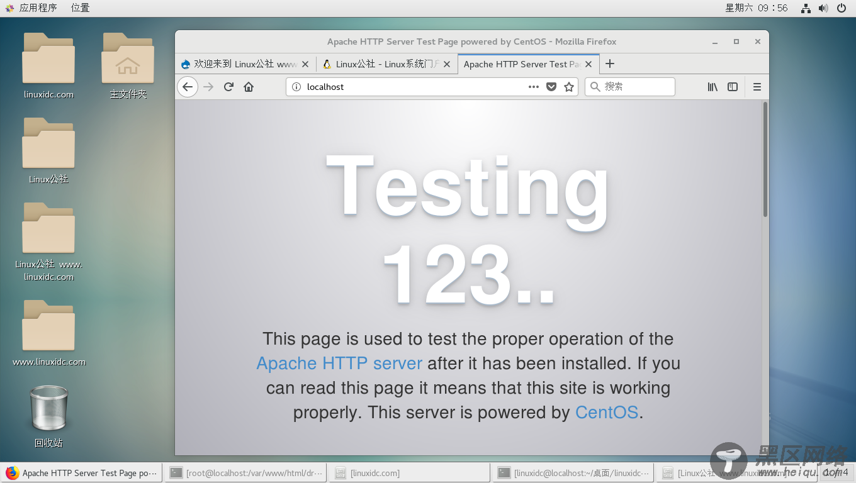Switch to linuxidc@localhost terminal taskbar window
Screen dimensions: 856x483
tap(573, 473)
